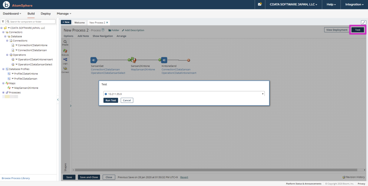Viewport: 368px width, 186px height.
Task: Click the Save and Close button
Action: [89, 177]
